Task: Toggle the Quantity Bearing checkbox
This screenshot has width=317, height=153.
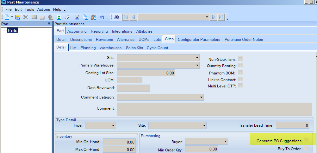Action: (240, 65)
